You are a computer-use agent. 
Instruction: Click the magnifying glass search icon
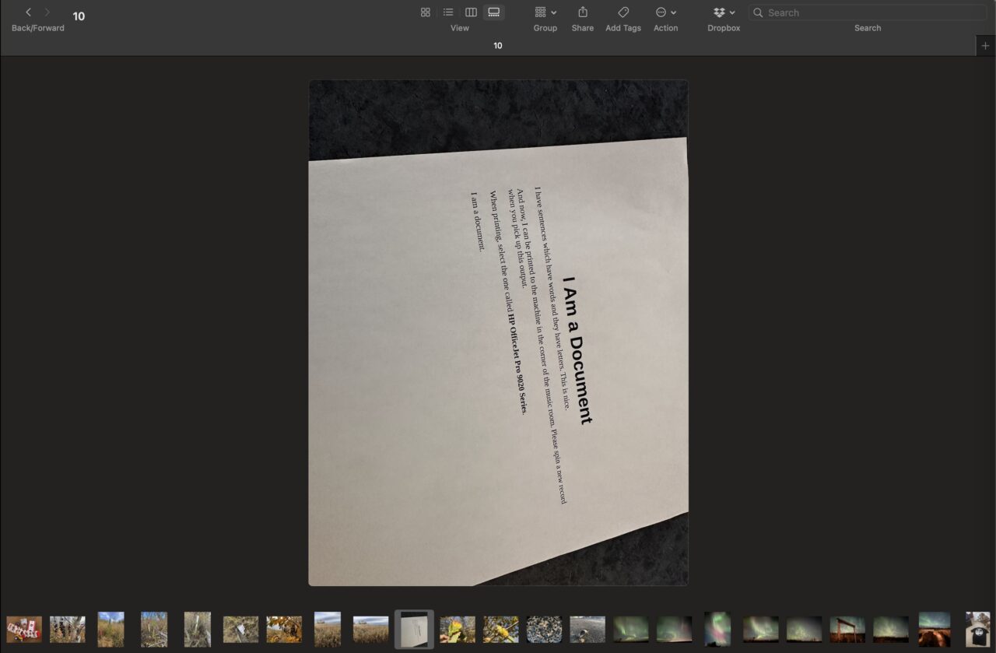[758, 12]
